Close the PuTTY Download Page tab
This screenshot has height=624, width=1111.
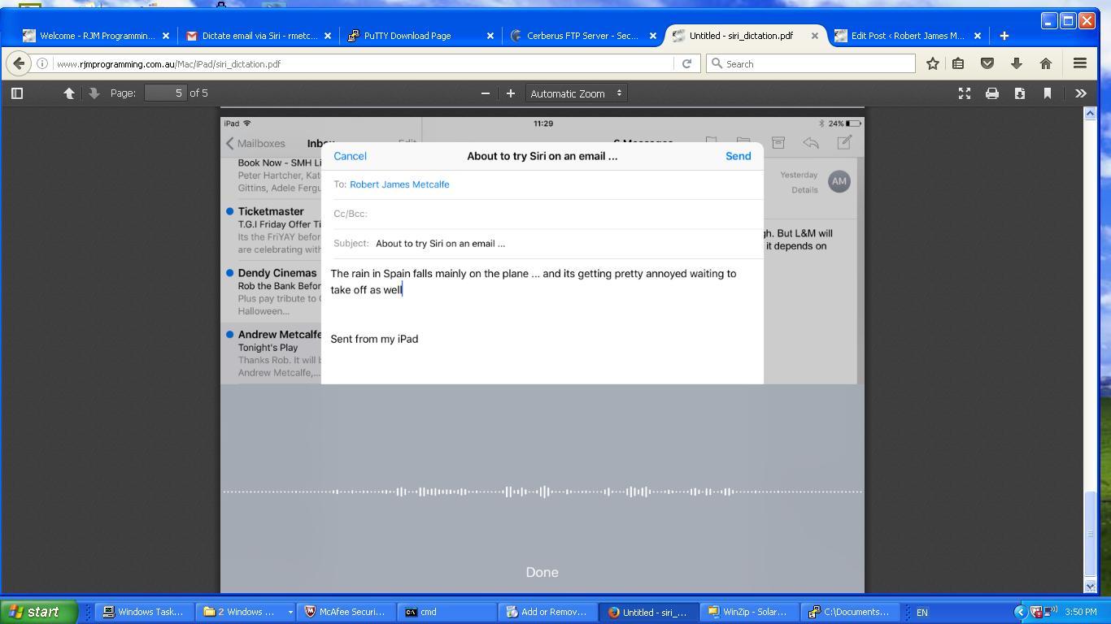[x=490, y=36]
